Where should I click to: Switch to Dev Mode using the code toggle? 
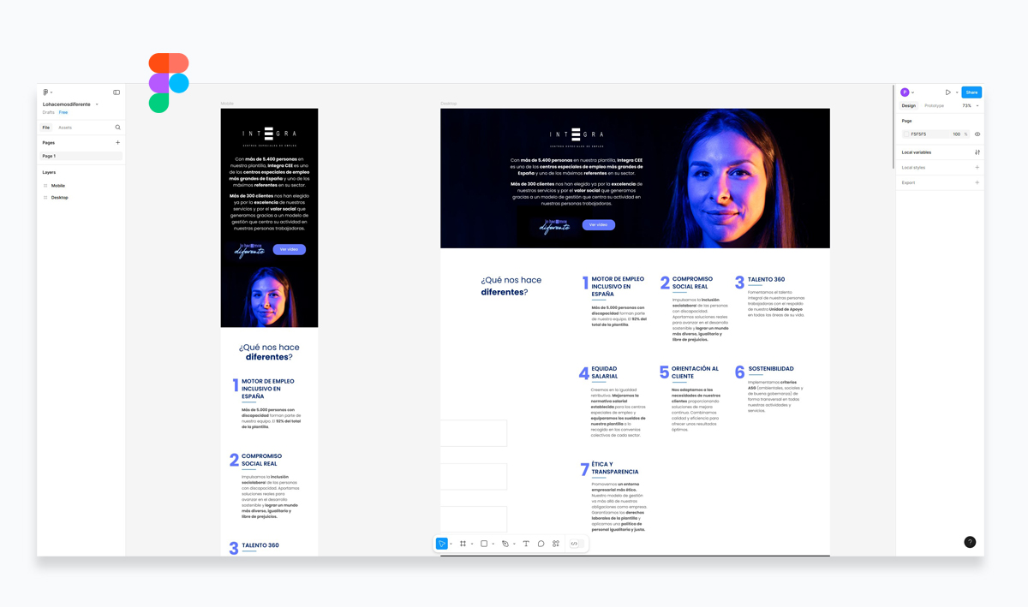tap(576, 544)
